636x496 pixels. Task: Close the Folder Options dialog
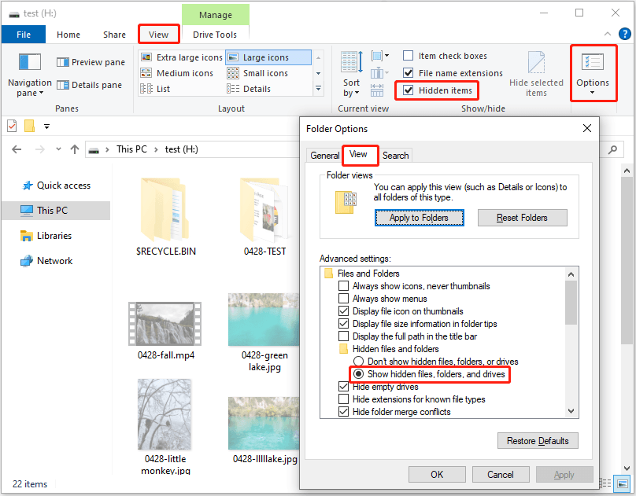pyautogui.click(x=587, y=128)
